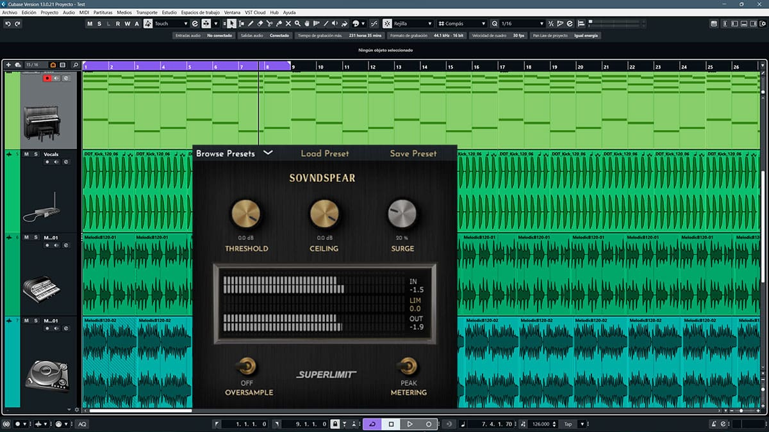Open the Transporte menu
Screen dimensions: 769x432
(147, 12)
